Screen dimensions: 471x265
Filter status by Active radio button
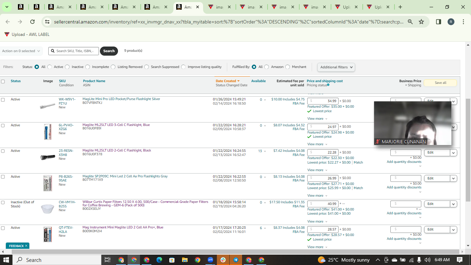click(50, 67)
